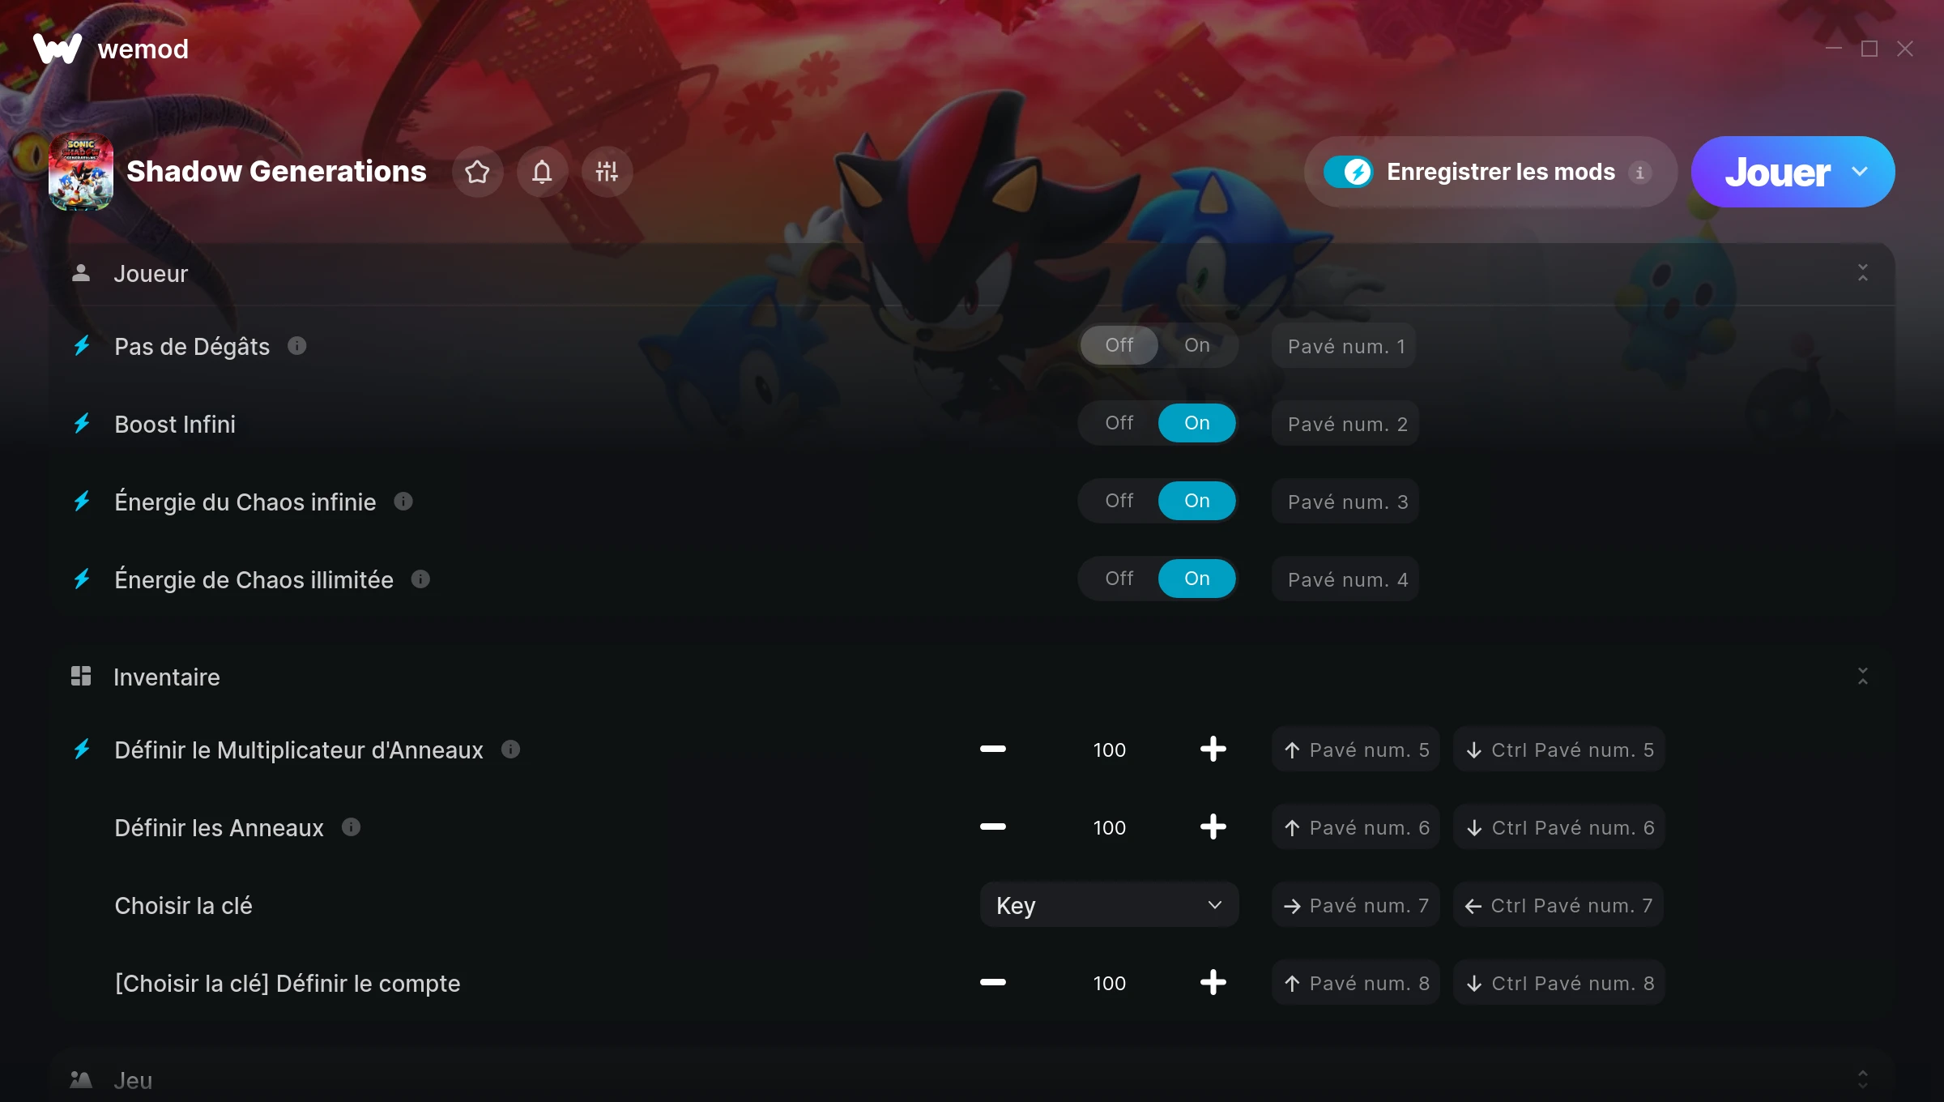This screenshot has width=1944, height=1102.
Task: Open the Jouer button dropdown arrow
Action: click(1861, 172)
